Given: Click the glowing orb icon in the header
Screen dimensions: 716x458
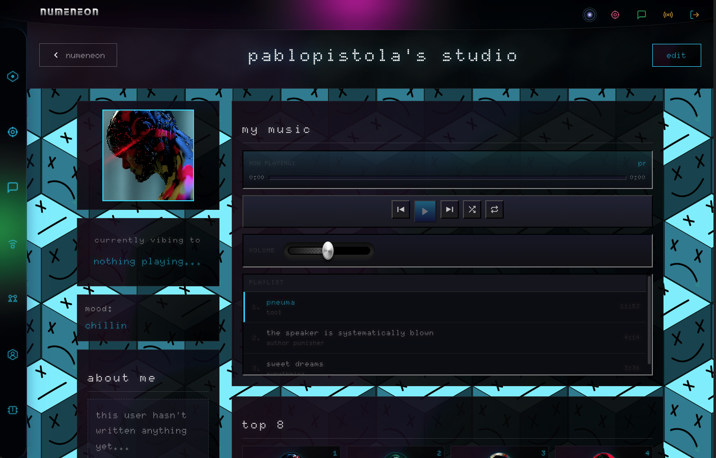Looking at the screenshot, I should [x=589, y=15].
